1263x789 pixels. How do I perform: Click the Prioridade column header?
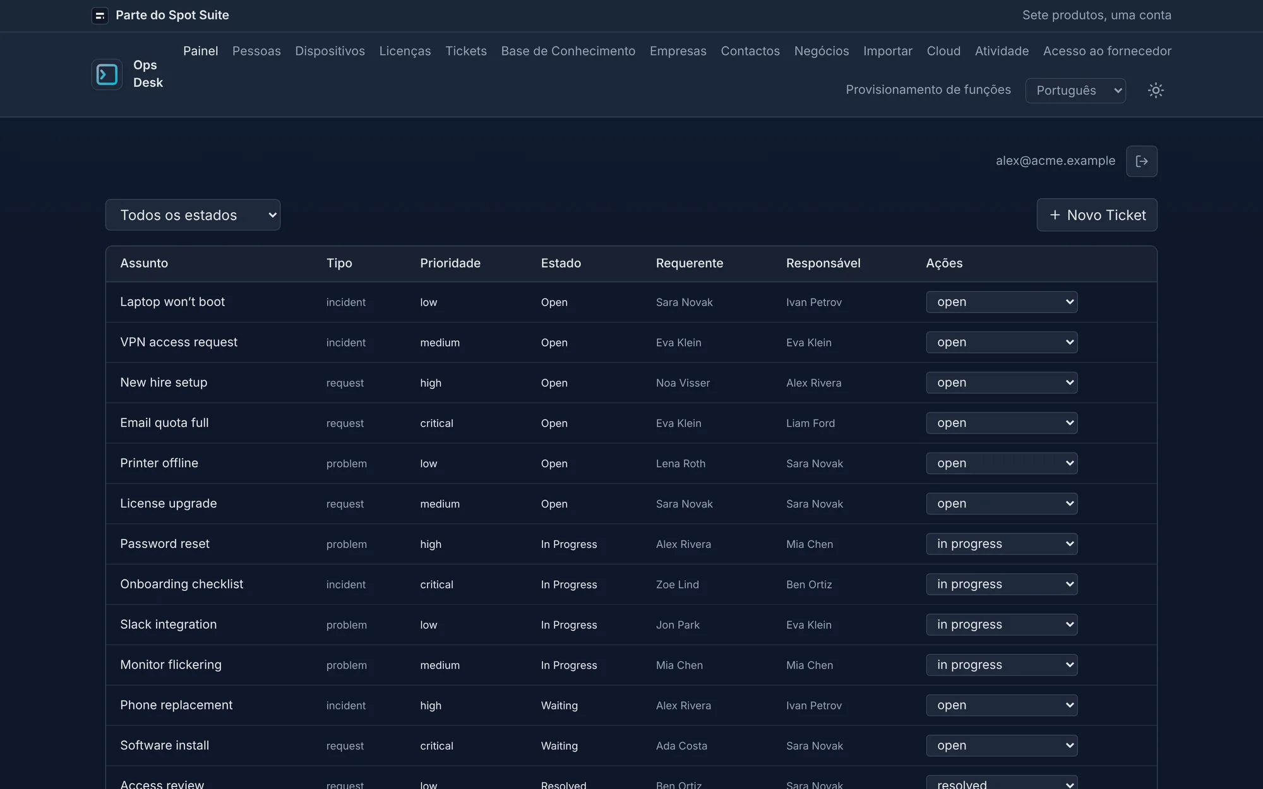[x=450, y=263]
